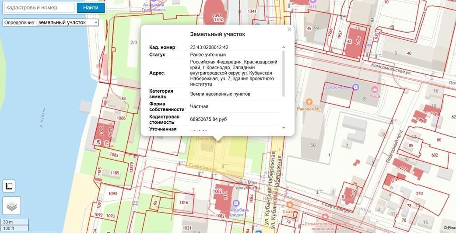This screenshot has height=234, width=456.
Task: Close the Земельный участок popup
Action: coord(289,29)
